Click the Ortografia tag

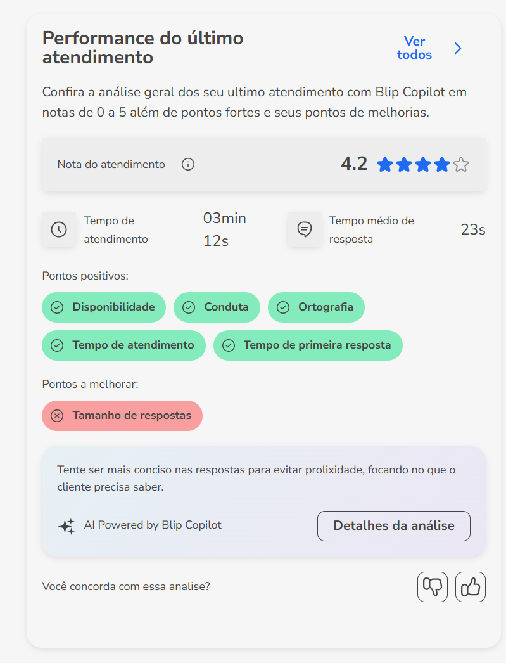(x=316, y=307)
